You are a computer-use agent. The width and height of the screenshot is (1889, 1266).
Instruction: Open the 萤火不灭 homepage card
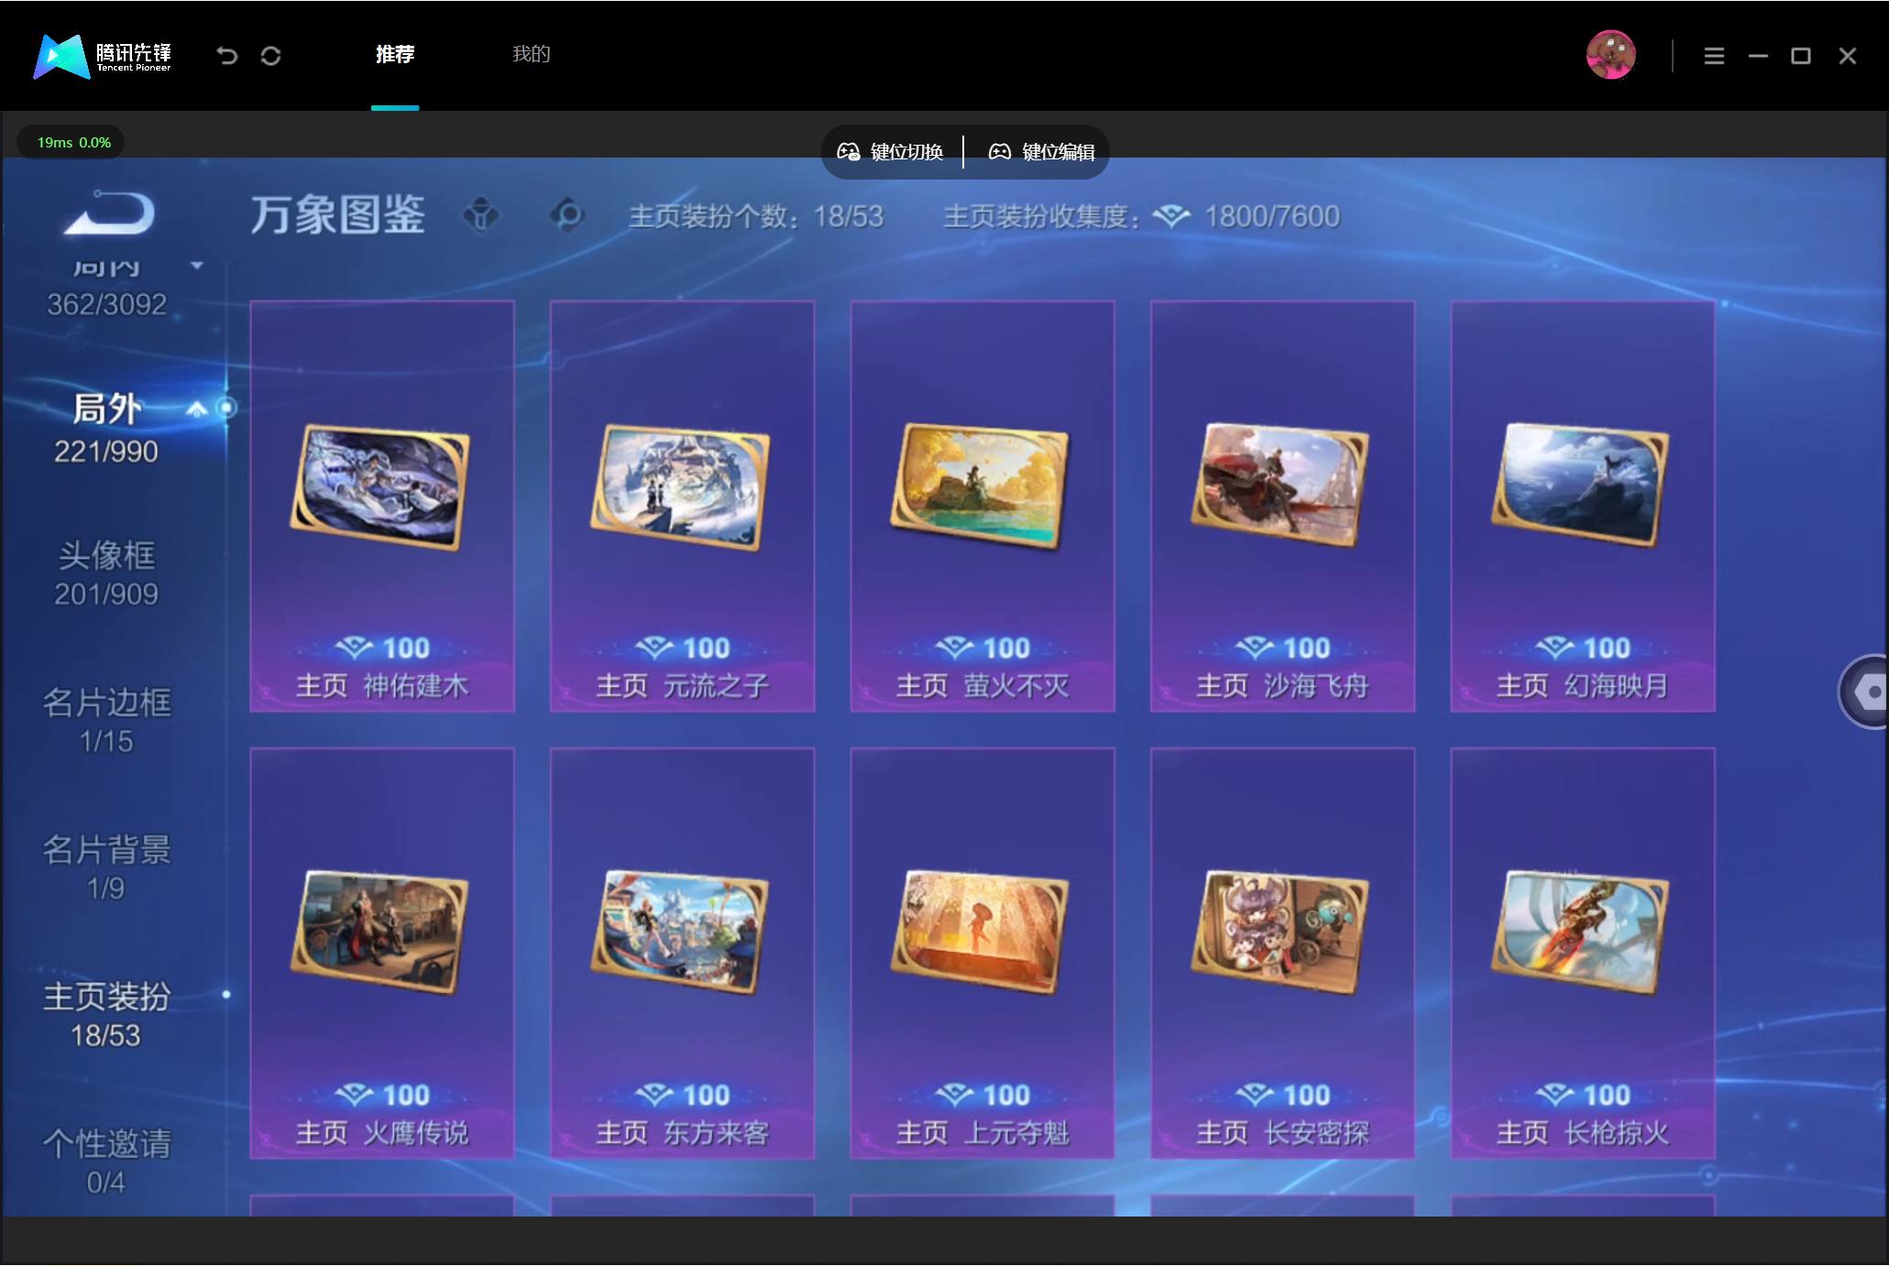[983, 506]
